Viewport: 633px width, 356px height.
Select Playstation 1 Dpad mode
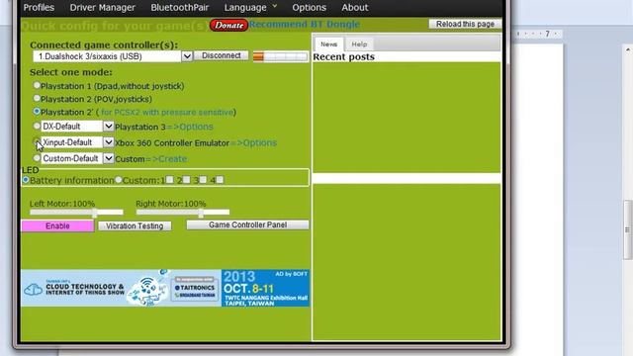pos(37,86)
